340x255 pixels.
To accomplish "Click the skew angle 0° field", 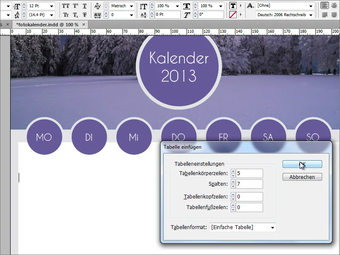I will pos(211,15).
